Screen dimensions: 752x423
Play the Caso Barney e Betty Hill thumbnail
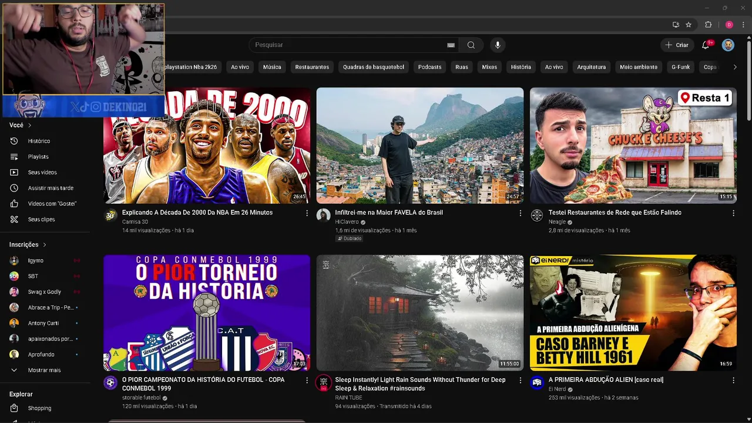(633, 313)
